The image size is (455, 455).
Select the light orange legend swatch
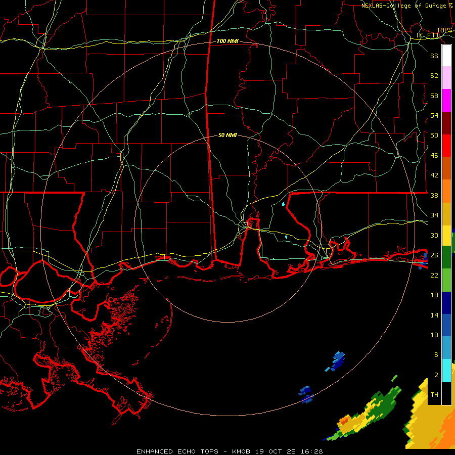point(446,191)
